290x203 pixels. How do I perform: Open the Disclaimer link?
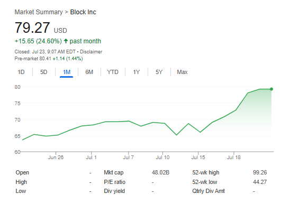pos(91,52)
